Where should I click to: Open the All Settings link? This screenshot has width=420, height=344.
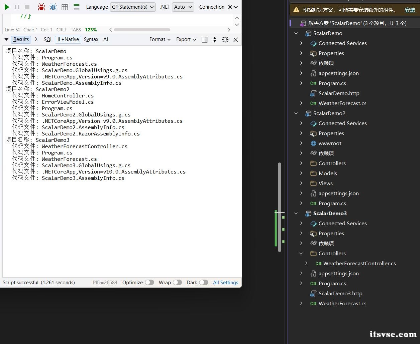point(226,283)
